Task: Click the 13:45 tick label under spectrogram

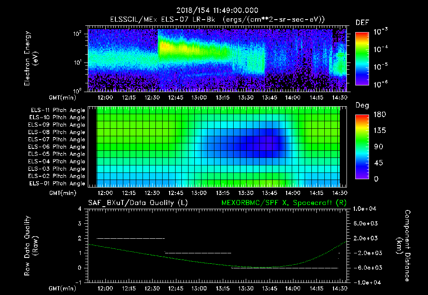Action: tap(270, 97)
